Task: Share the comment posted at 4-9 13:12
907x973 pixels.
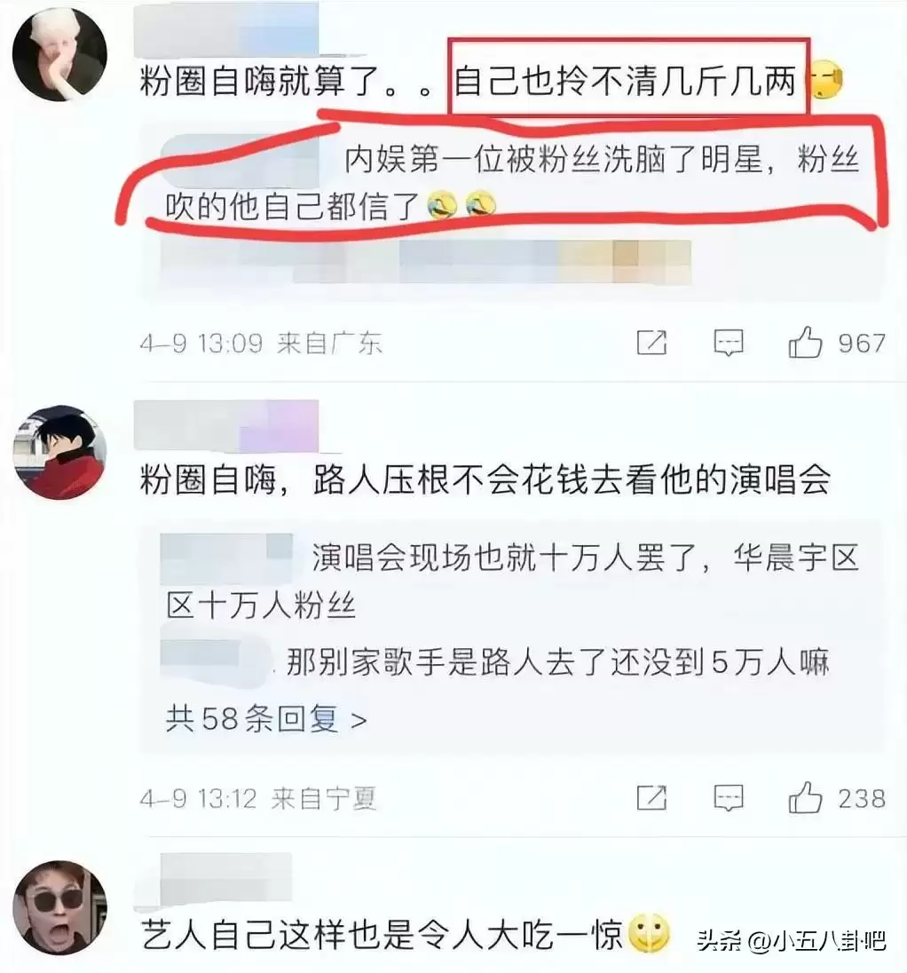Action: [652, 797]
